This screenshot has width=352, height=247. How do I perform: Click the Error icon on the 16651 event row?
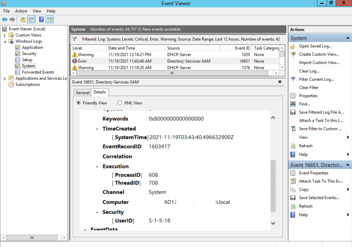tap(74, 61)
